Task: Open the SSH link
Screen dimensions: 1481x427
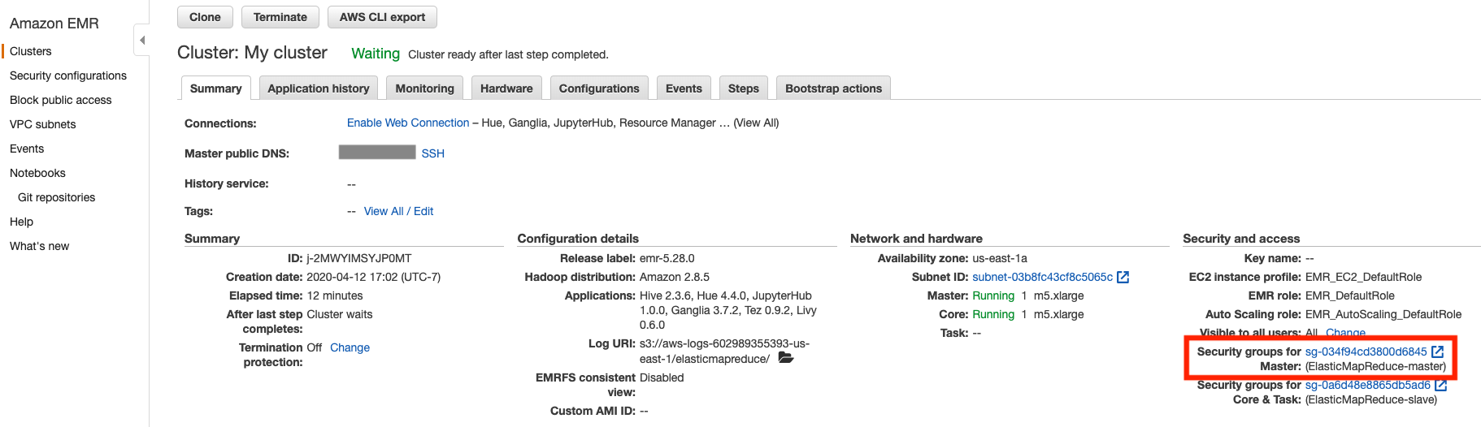Action: click(432, 153)
